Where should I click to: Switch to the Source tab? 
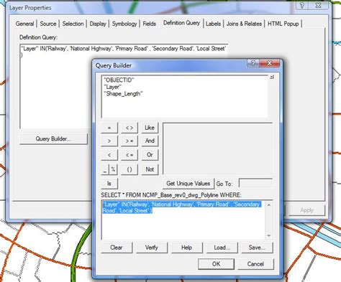tap(48, 24)
